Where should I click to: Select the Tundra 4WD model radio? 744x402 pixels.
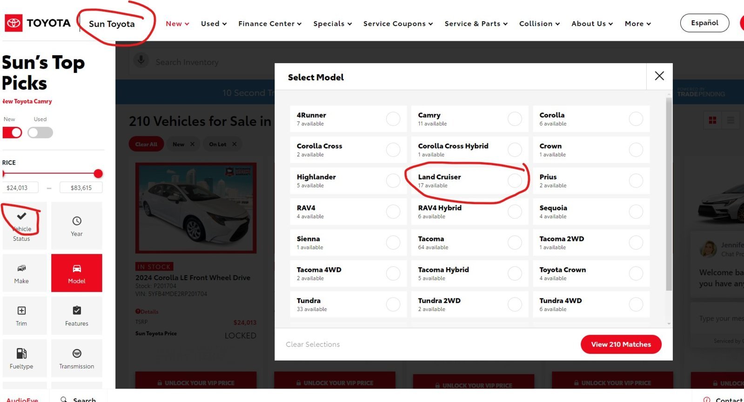click(x=636, y=304)
